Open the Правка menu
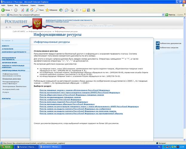 10,5
